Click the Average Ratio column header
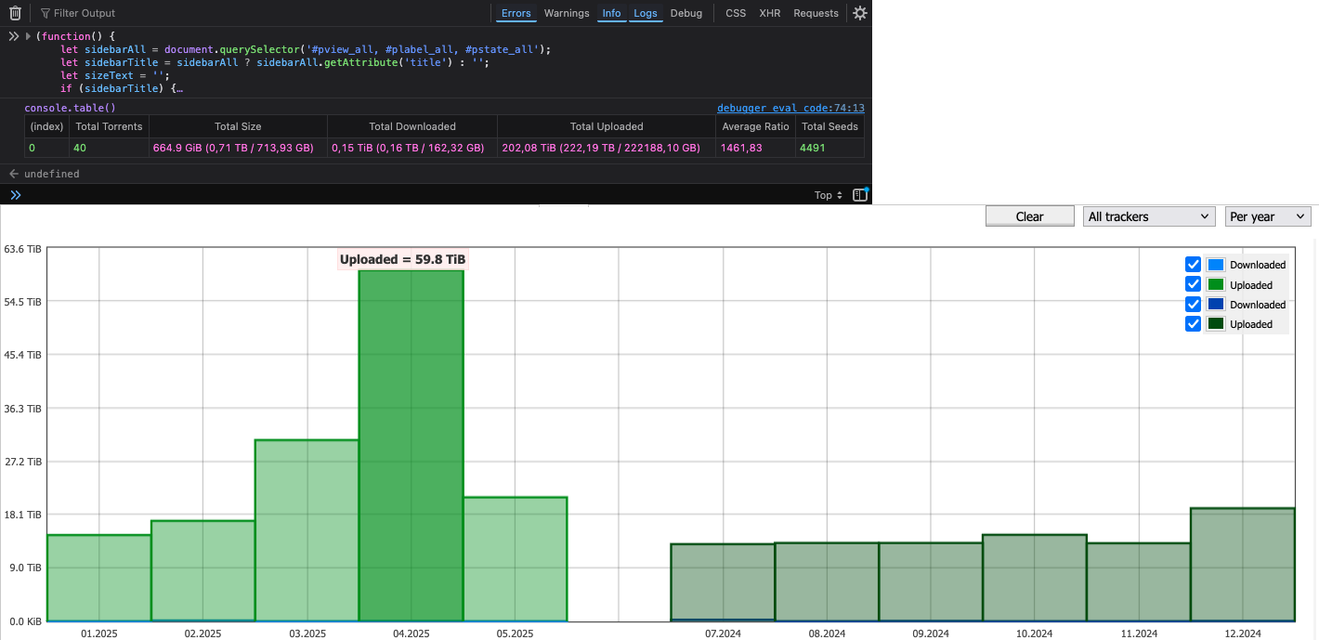The width and height of the screenshot is (1319, 640). [755, 126]
